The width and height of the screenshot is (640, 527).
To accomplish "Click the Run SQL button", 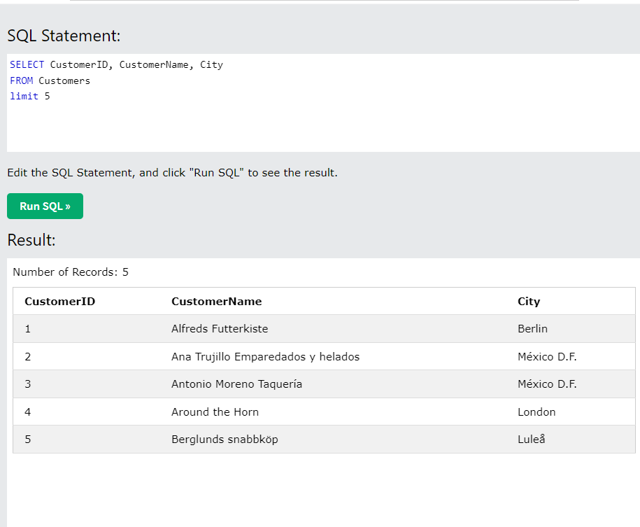I will [45, 206].
